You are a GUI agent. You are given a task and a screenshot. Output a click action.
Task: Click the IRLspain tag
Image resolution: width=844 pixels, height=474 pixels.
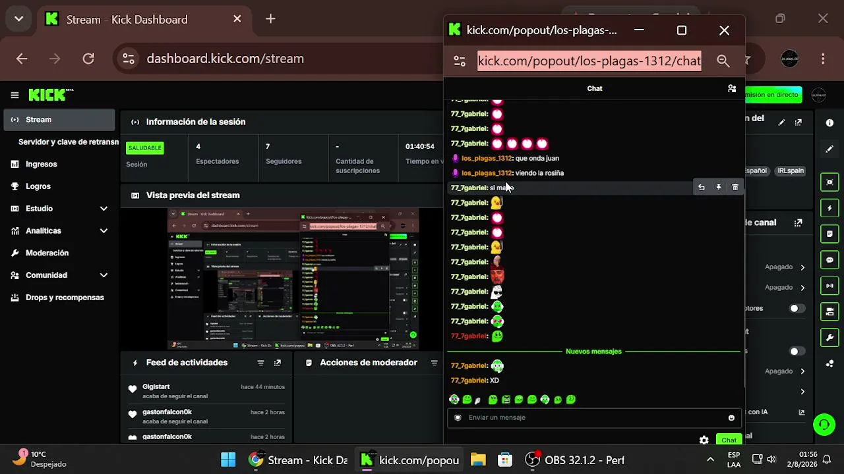click(791, 171)
